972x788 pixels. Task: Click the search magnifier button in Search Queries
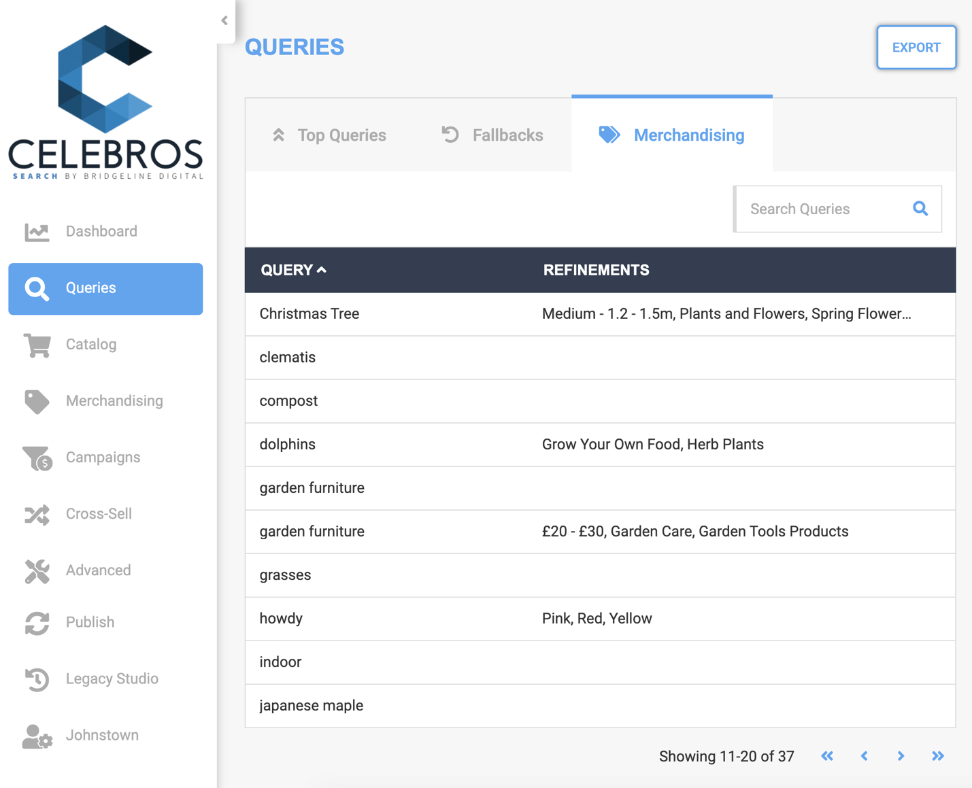(920, 209)
